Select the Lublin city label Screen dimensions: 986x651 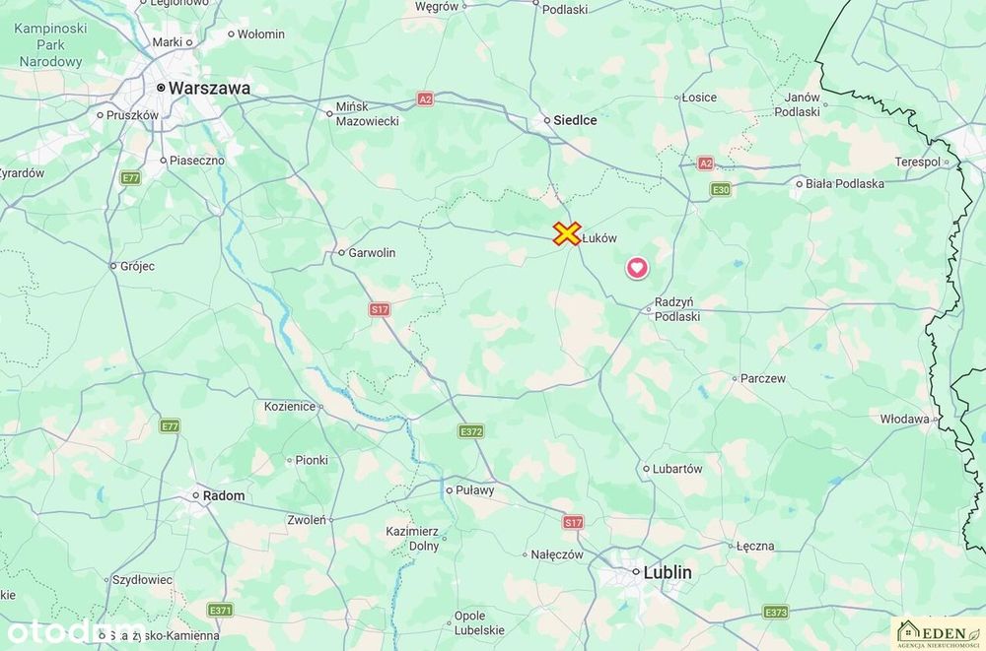coord(668,572)
